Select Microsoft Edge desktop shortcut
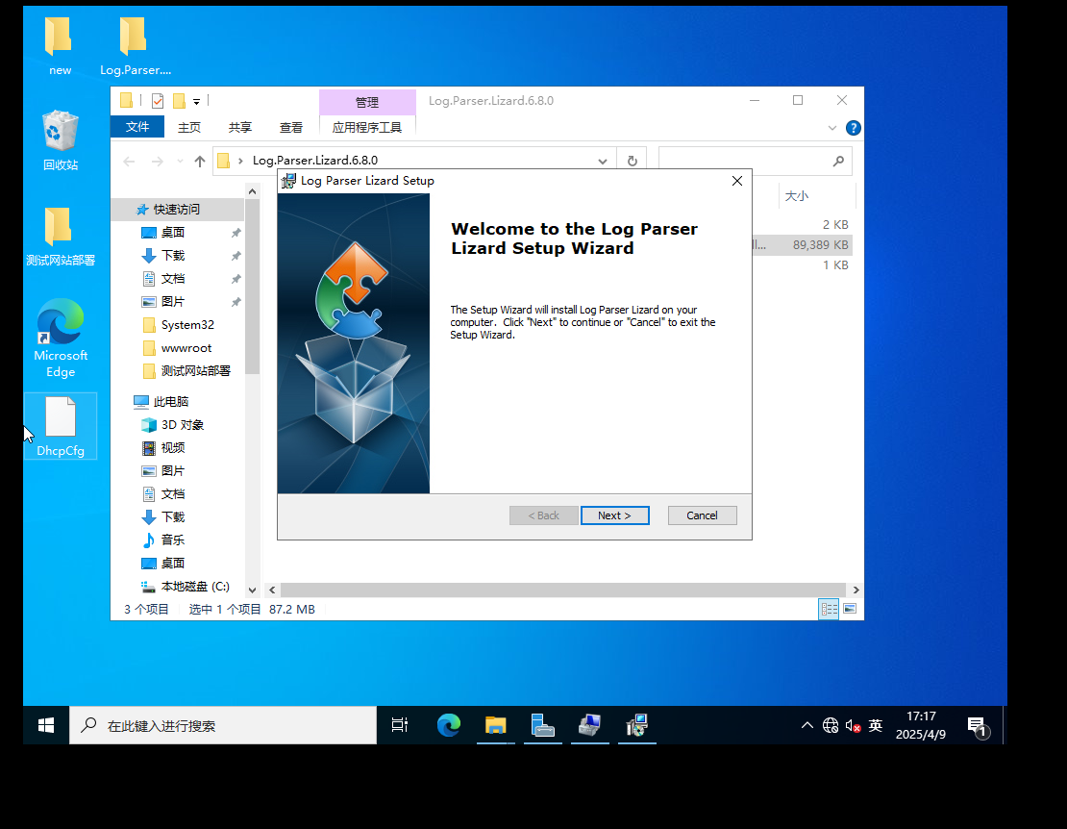The height and width of the screenshot is (829, 1067). point(61,339)
